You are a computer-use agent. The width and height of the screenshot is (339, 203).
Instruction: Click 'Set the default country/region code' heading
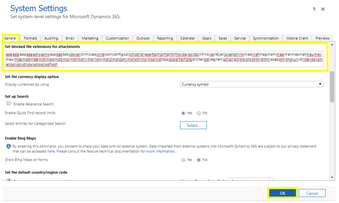click(36, 172)
